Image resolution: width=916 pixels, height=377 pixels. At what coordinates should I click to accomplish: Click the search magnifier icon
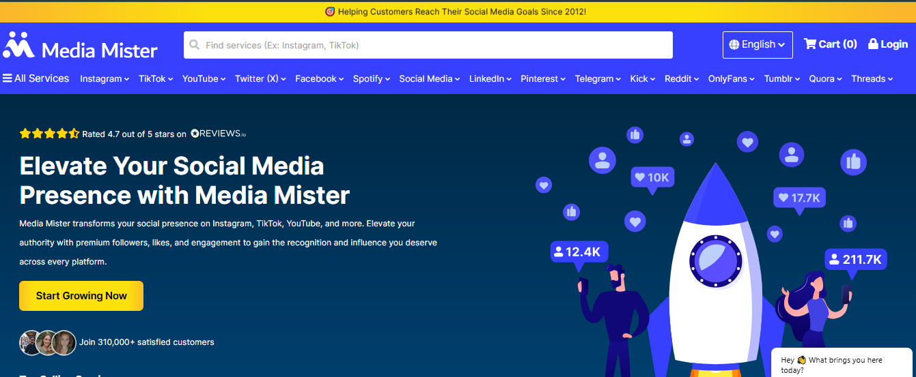[x=195, y=45]
